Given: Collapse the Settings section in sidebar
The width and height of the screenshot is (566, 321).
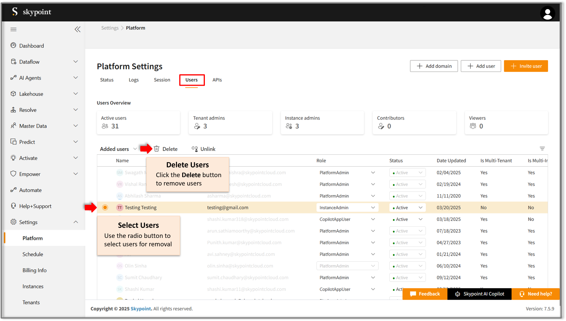Looking at the screenshot, I should (76, 222).
